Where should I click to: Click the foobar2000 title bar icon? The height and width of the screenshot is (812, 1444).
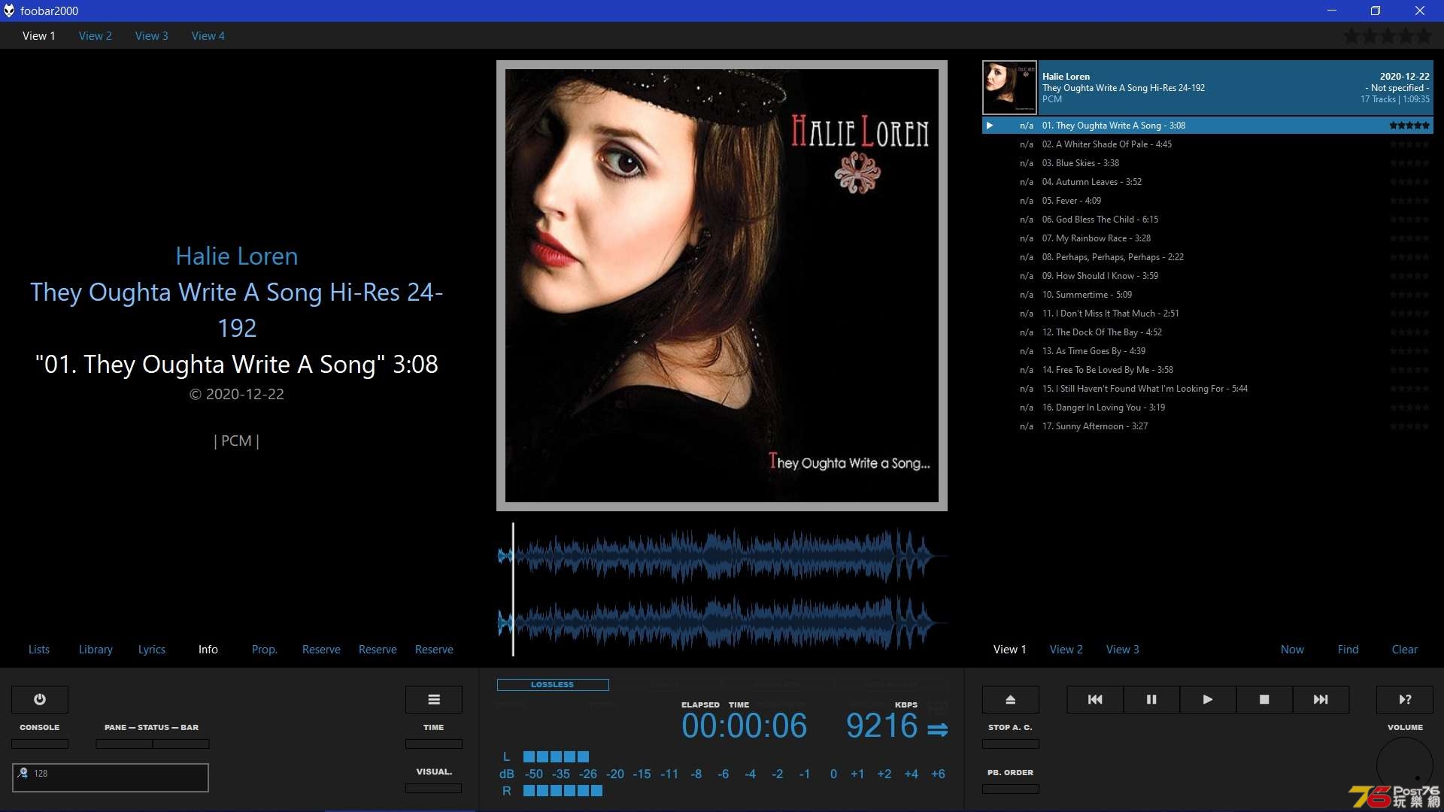point(9,11)
